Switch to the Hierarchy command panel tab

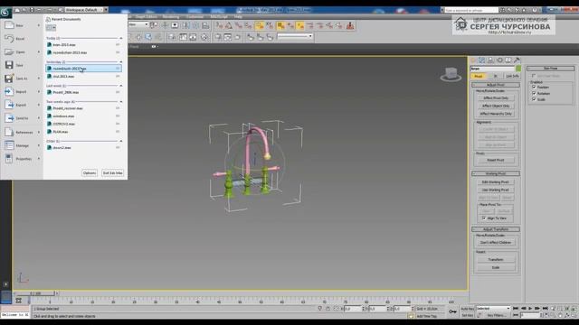tap(490, 60)
